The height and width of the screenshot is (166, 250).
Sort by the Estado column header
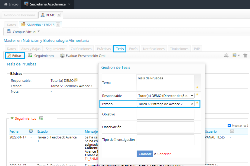pyautogui.click(x=43, y=131)
